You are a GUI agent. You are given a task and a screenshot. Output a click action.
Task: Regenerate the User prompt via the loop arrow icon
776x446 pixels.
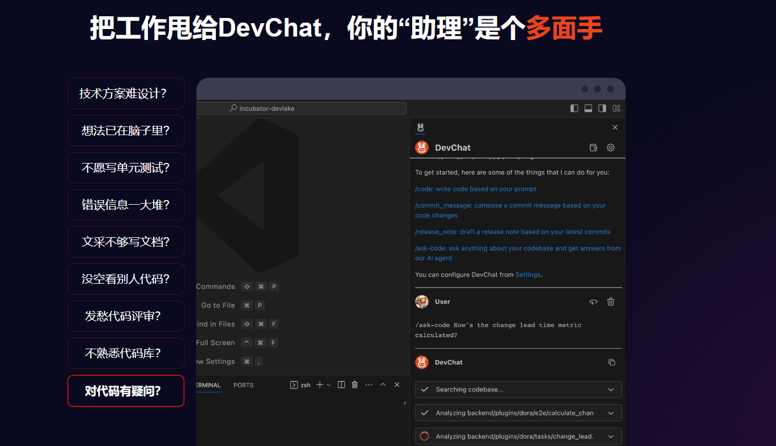(593, 302)
